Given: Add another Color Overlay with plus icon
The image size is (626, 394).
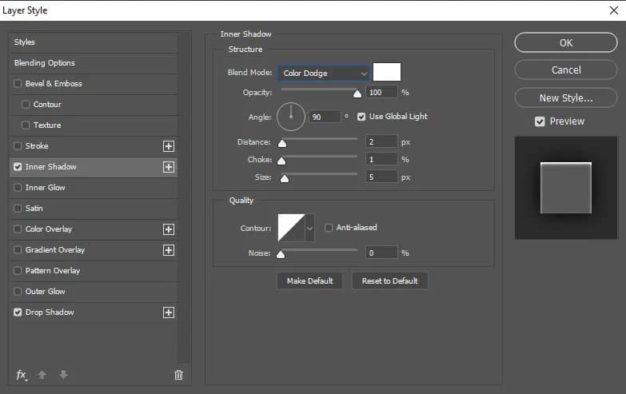Looking at the screenshot, I should click(x=169, y=229).
